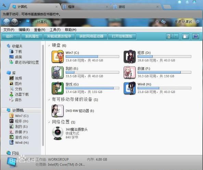Collapse the 有可移动存储的设备 group
The image size is (203, 170).
[49, 99]
